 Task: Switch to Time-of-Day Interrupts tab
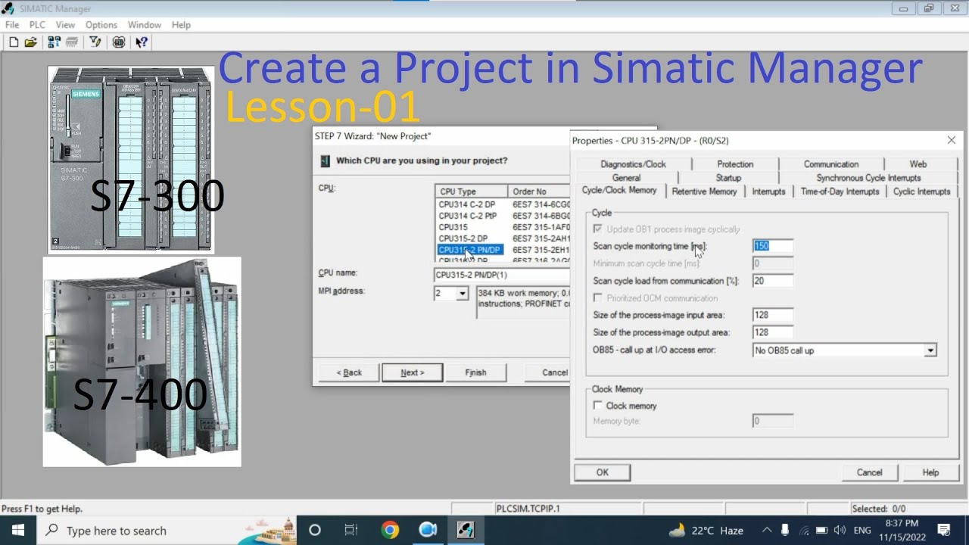(x=840, y=192)
